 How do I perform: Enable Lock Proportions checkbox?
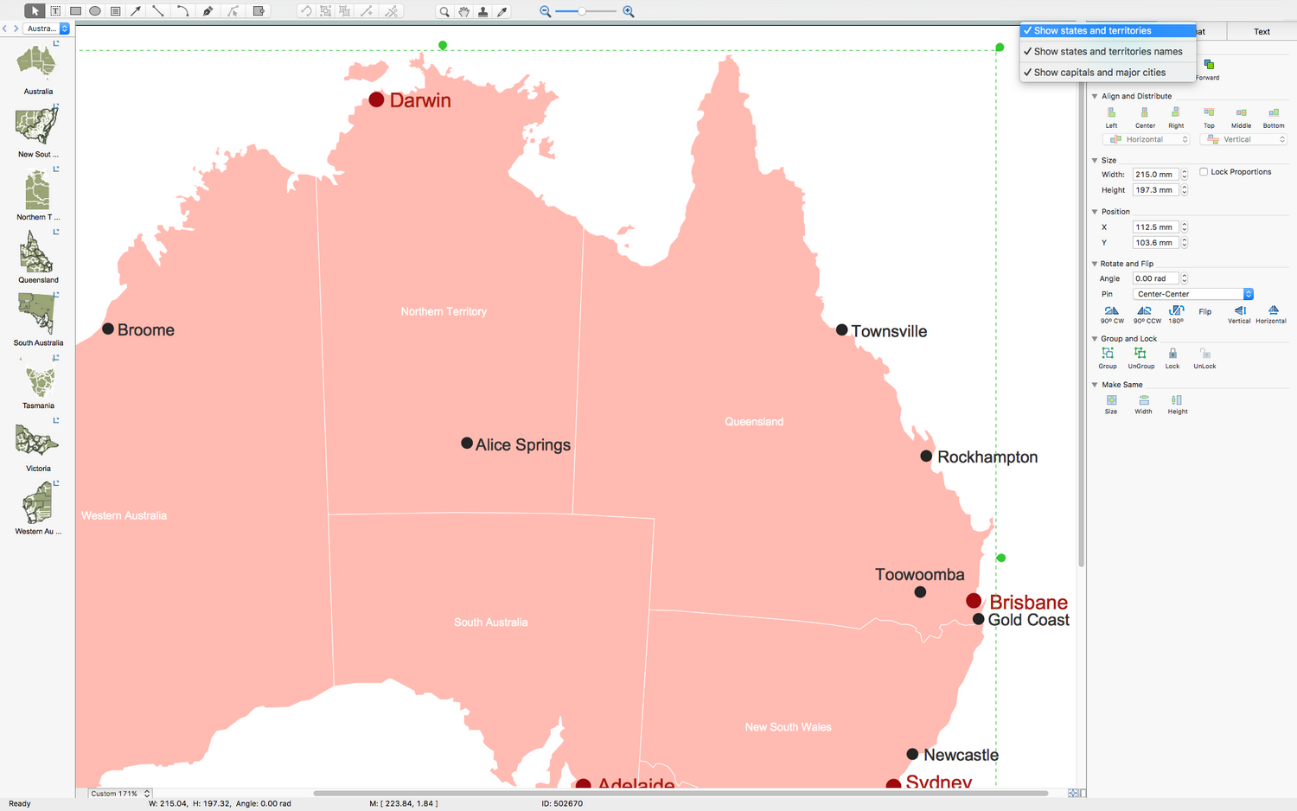point(1204,172)
